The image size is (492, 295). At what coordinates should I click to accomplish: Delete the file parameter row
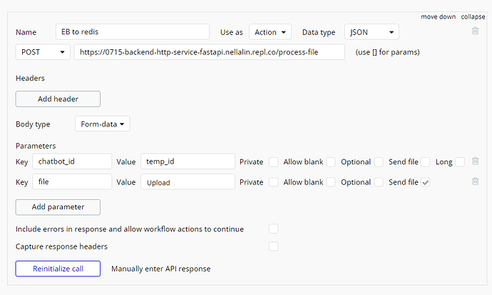click(475, 181)
